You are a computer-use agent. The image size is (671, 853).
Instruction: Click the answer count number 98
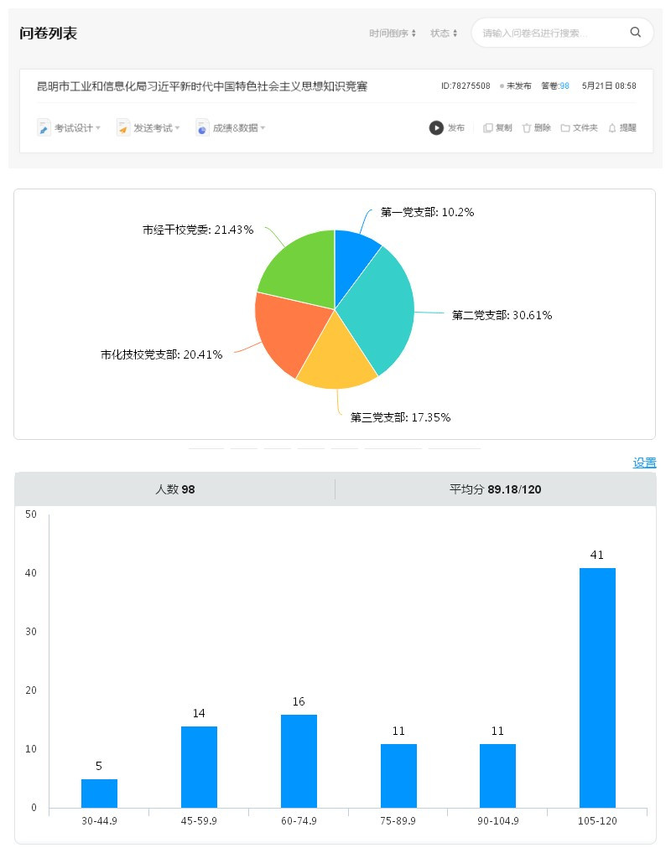pyautogui.click(x=564, y=86)
